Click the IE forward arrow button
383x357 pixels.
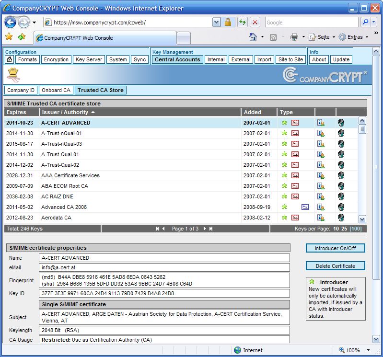coord(24,23)
